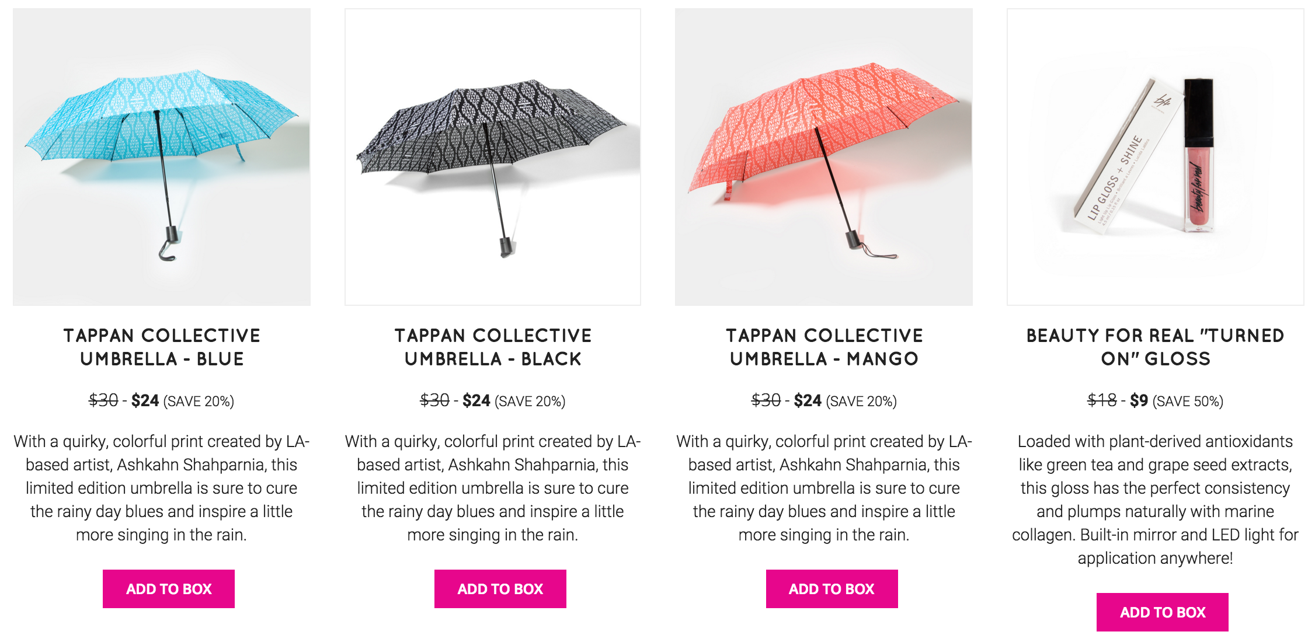Open the lip gloss product image
Screen dimensions: 1315x642
[x=1156, y=157]
